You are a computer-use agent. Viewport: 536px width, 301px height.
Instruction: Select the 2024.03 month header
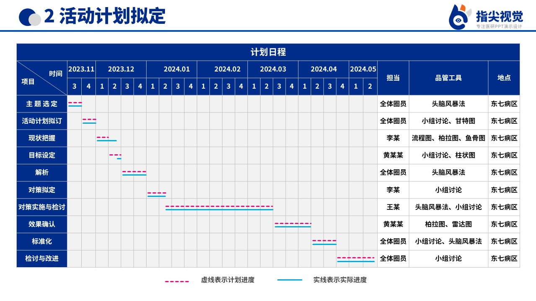point(273,69)
